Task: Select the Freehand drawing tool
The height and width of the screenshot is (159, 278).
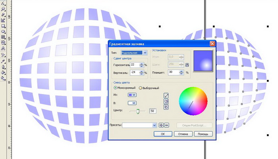Action: pyautogui.click(x=3, y=15)
